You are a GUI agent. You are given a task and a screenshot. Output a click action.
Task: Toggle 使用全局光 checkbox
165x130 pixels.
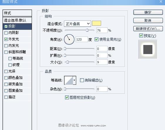pyautogui.click(x=96, y=39)
